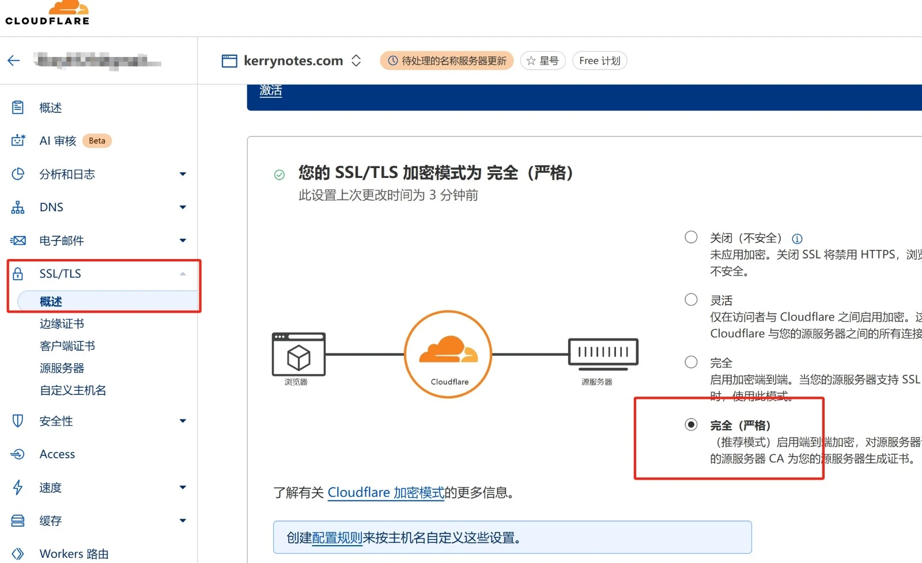Open the 配置规则 link

point(337,538)
